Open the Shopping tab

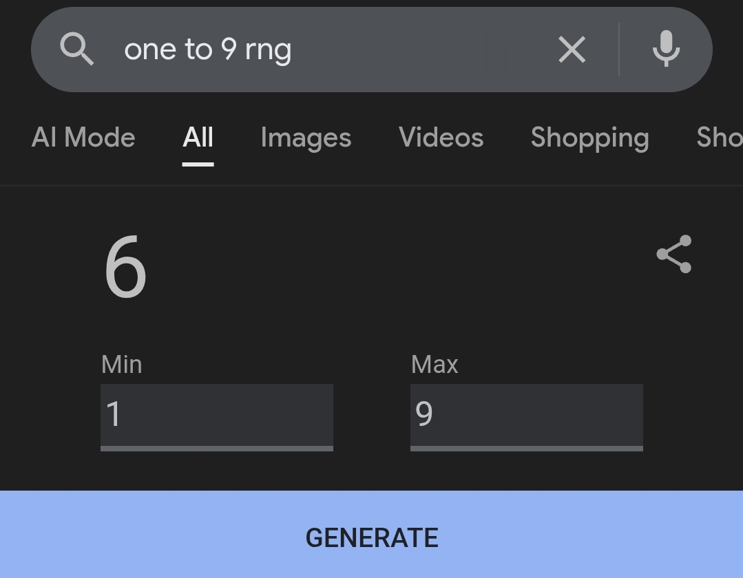(x=589, y=138)
